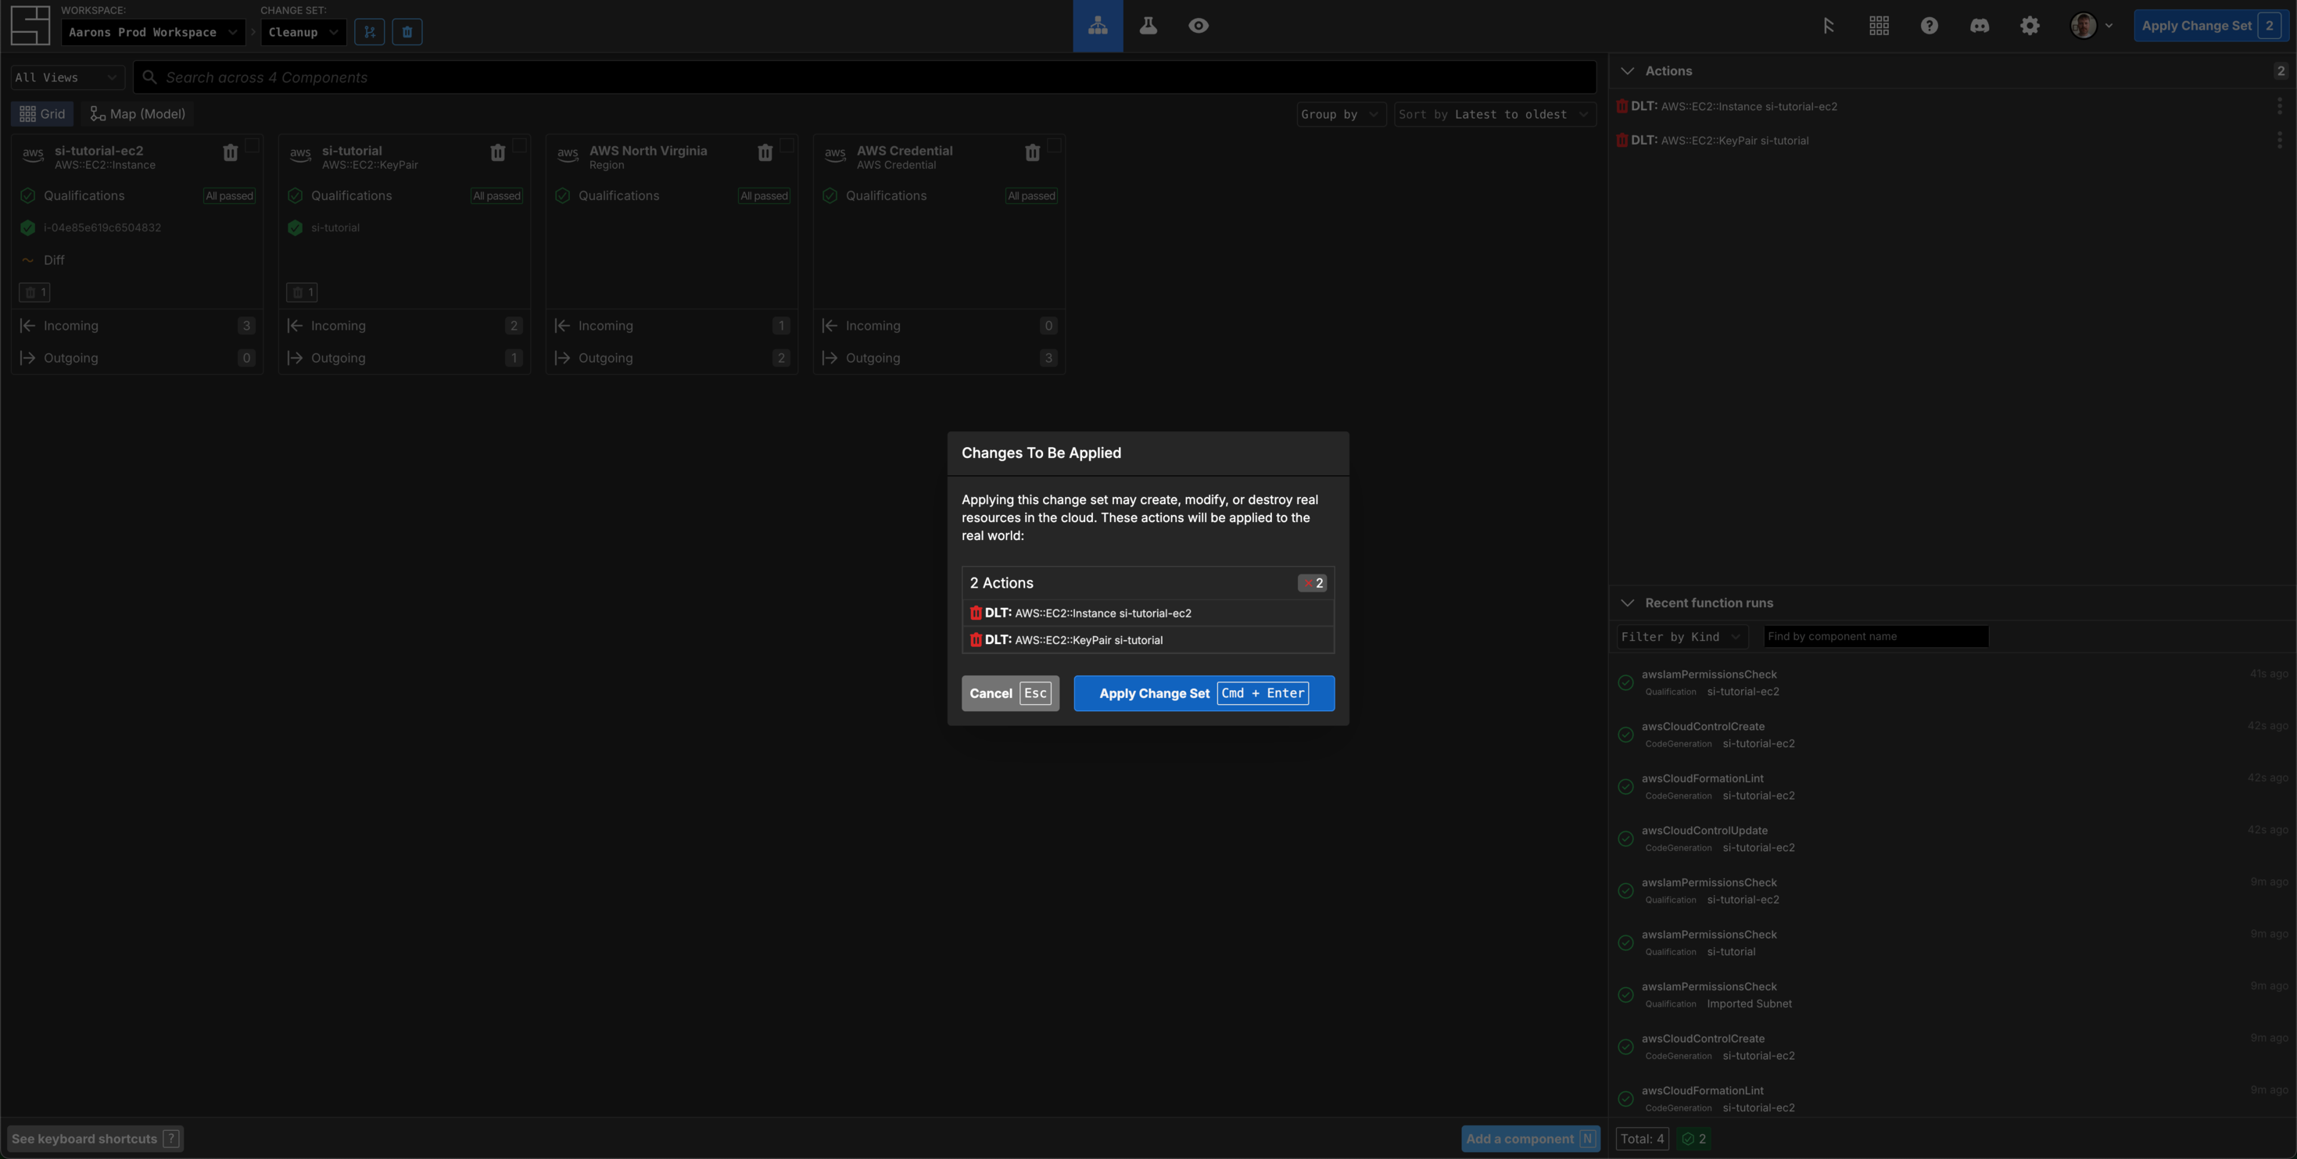This screenshot has width=2297, height=1159.
Task: Click the top-right Apply Change Set button
Action: [2212, 26]
